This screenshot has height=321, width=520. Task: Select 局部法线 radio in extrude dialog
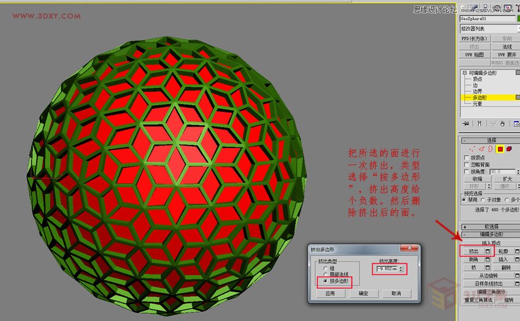(x=325, y=275)
